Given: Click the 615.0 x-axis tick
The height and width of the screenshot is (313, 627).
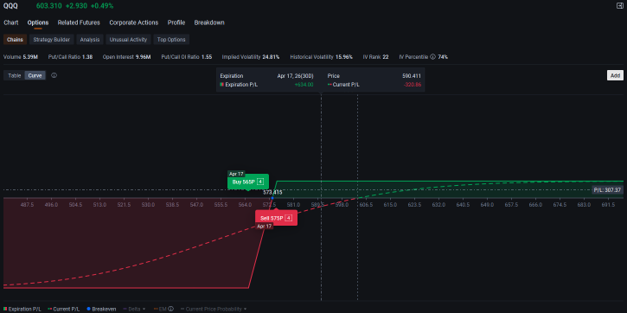Looking at the screenshot, I should [390, 205].
